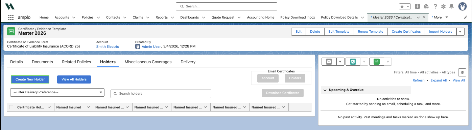Screen dimensions: 472x130
Task: Click the company logo at top left
Action: pyautogui.click(x=10, y=6)
